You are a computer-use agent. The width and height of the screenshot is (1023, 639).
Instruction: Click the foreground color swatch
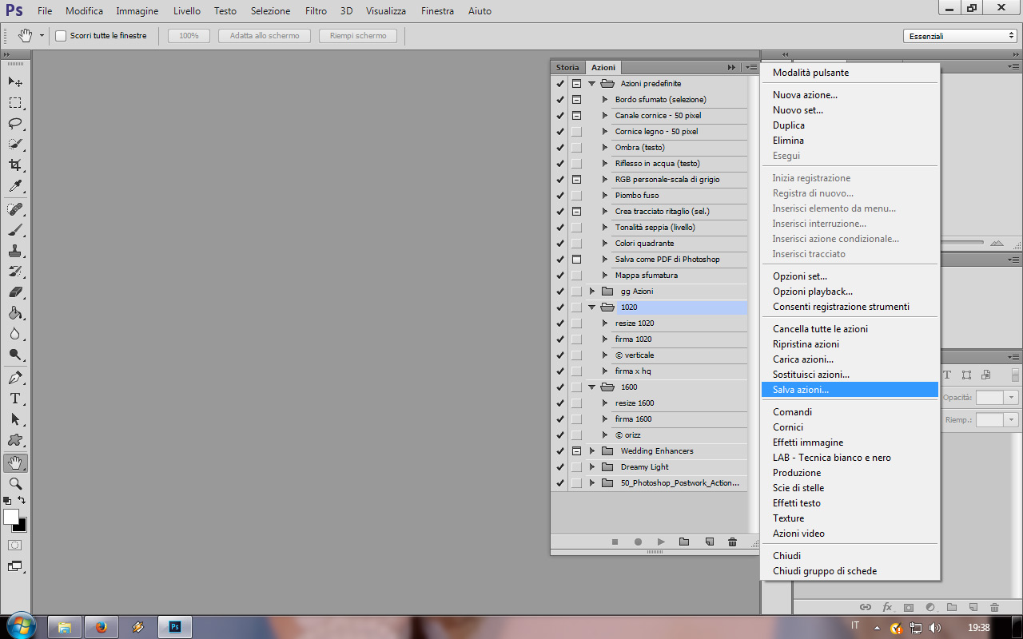(11, 518)
